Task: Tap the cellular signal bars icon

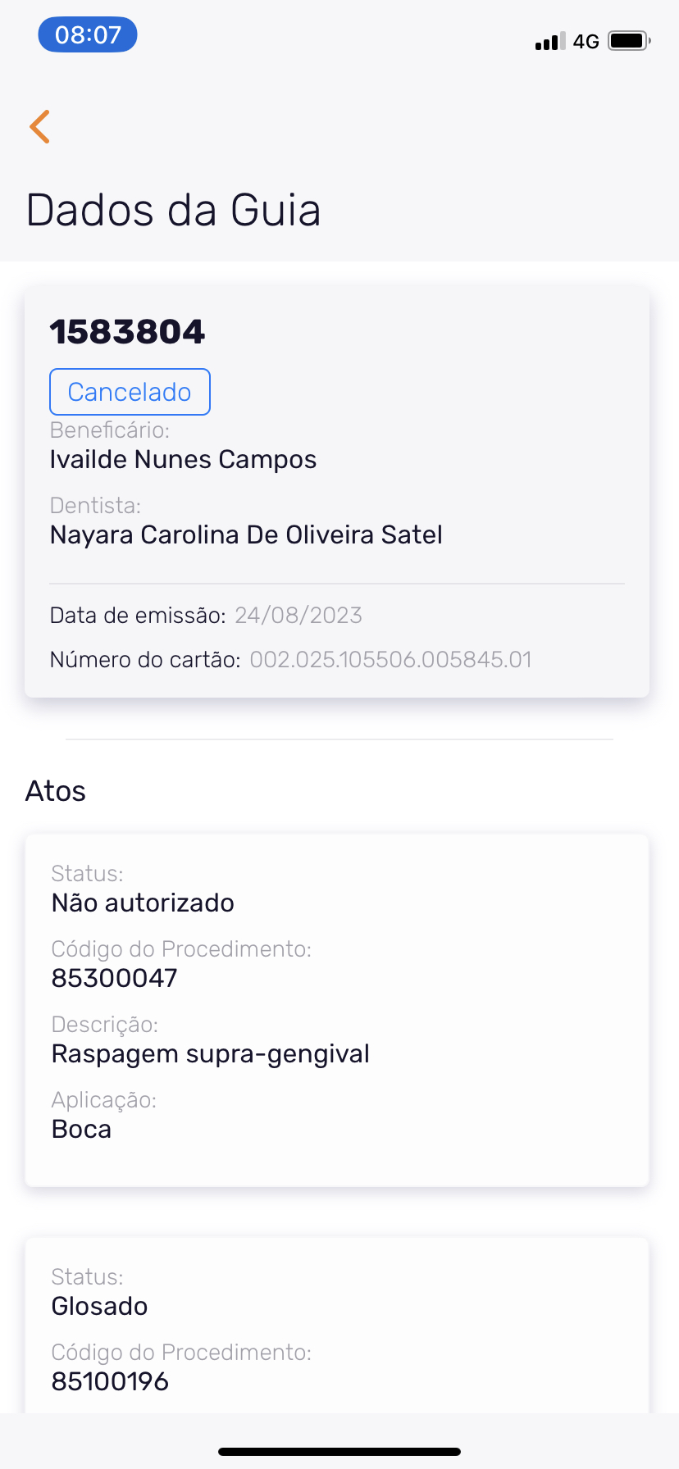Action: click(x=549, y=42)
